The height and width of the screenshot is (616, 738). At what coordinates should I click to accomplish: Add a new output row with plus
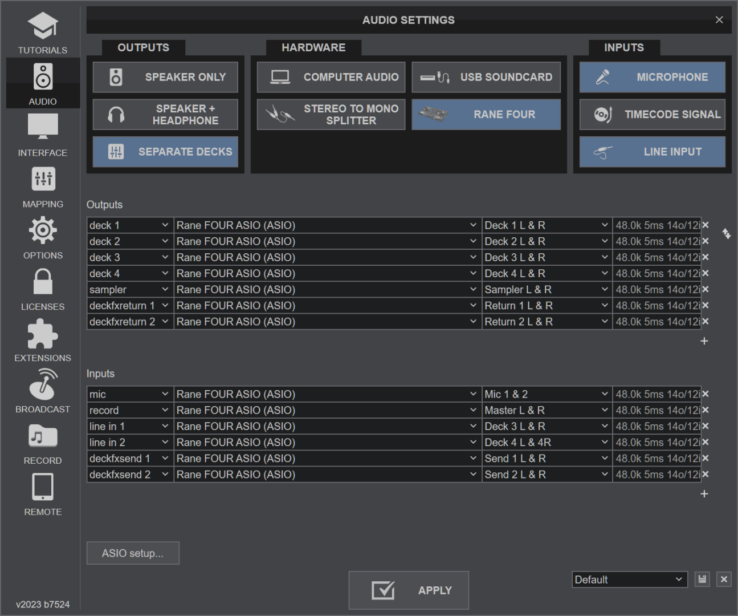click(704, 341)
